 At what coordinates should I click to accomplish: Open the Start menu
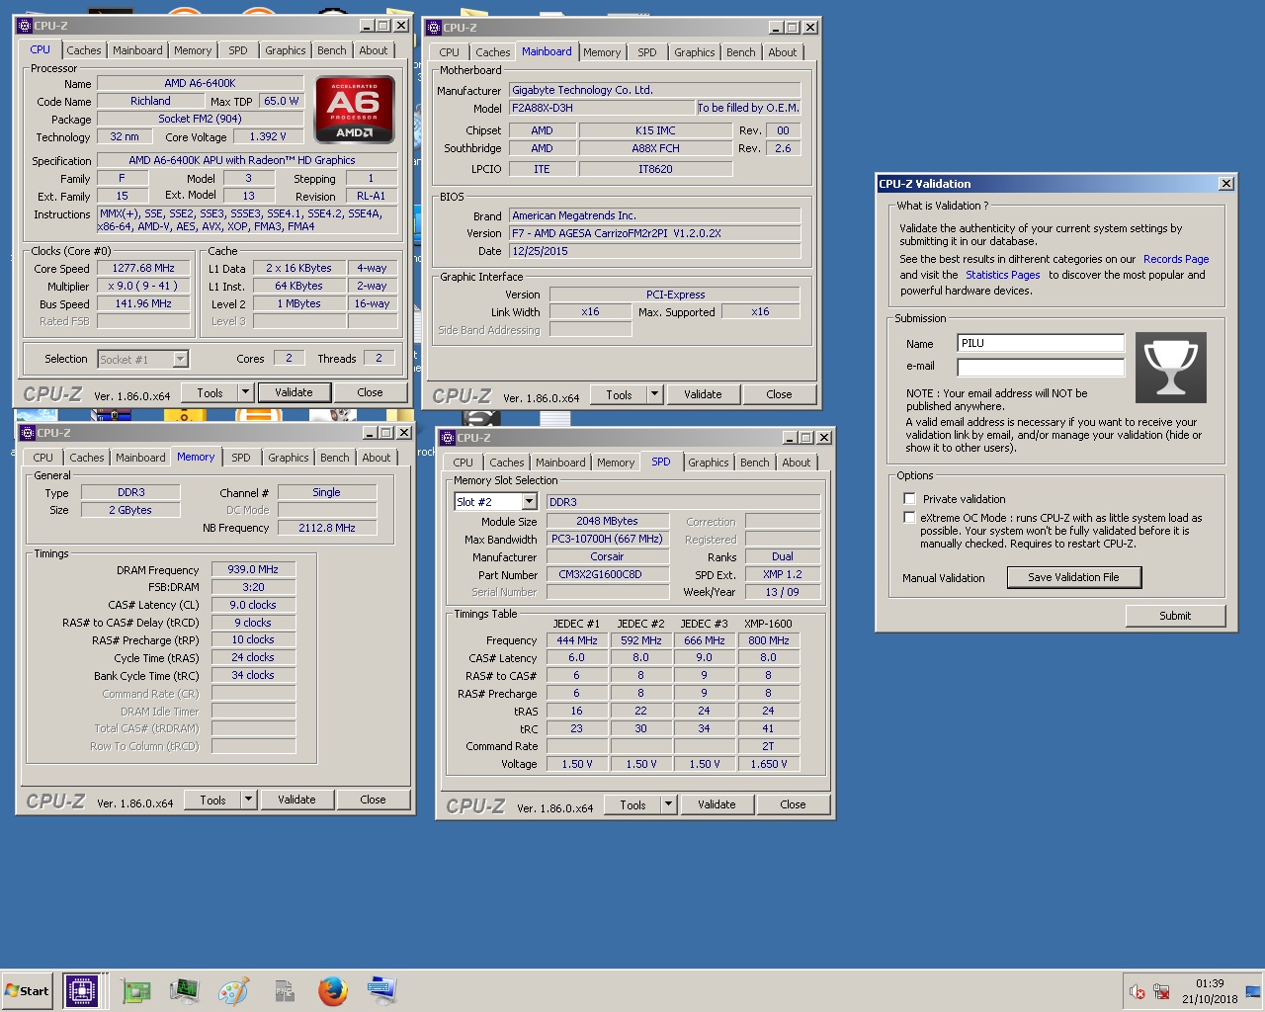point(28,991)
